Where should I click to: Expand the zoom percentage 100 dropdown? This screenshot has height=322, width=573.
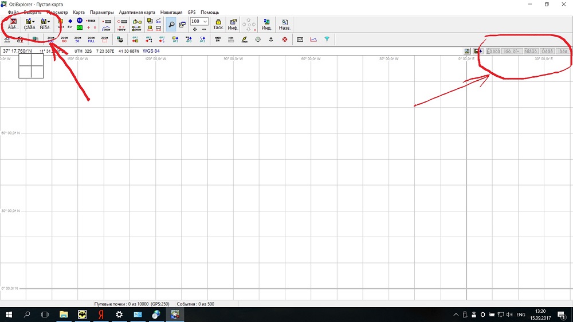click(205, 21)
